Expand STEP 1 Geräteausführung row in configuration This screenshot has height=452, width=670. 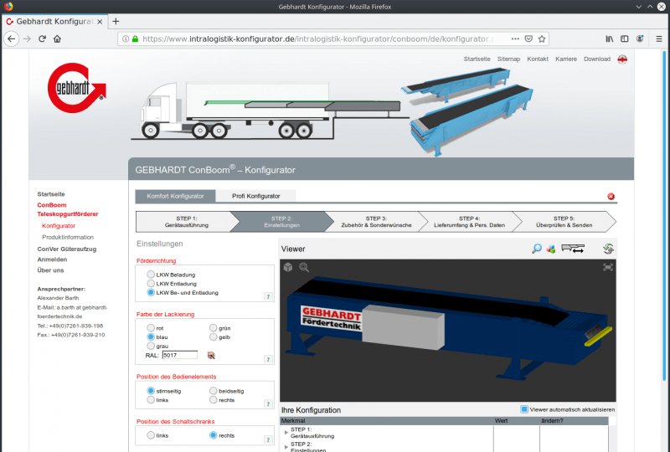286,433
